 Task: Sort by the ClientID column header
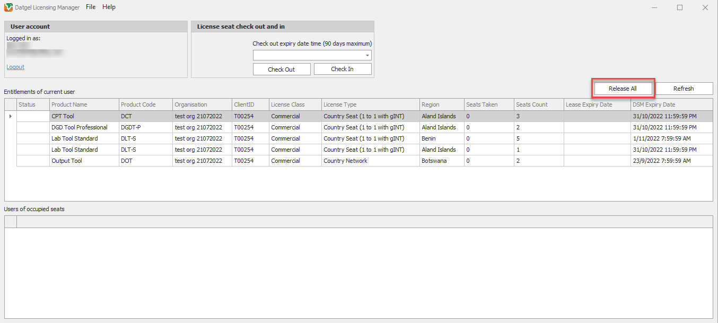pyautogui.click(x=250, y=104)
